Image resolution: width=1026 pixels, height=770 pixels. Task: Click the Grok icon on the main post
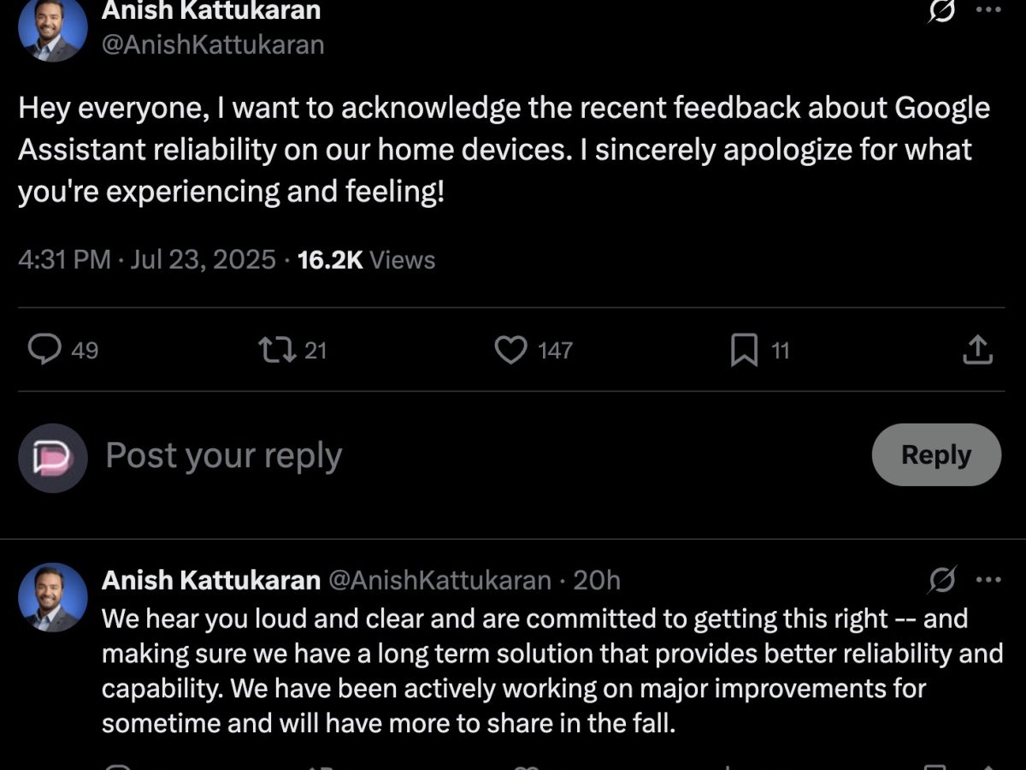tap(941, 11)
